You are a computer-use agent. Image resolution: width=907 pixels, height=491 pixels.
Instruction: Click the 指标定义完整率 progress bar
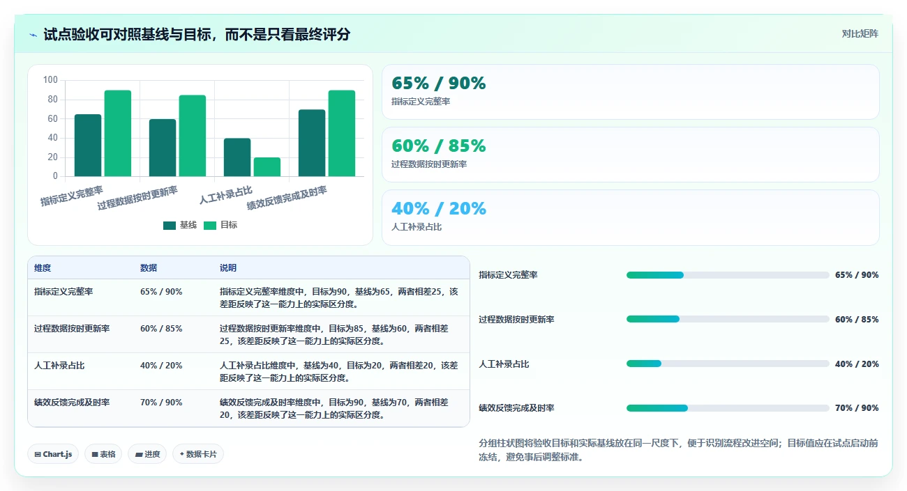[728, 275]
